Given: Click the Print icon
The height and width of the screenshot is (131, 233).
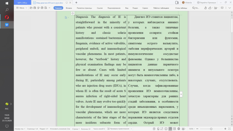Looking at the screenshot, I should (x=42, y=8).
